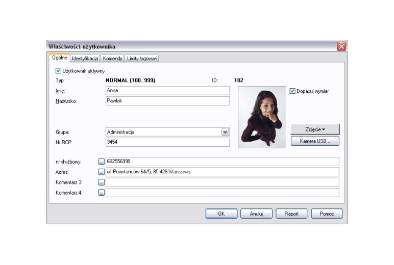Expand the Grupa dropdown arrow
The height and width of the screenshot is (265, 394).
tap(225, 132)
